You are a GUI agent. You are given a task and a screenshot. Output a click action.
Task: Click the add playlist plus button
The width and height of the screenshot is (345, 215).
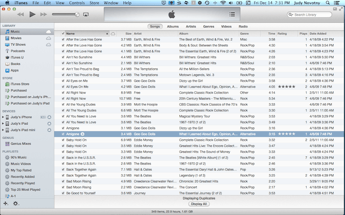6,204
